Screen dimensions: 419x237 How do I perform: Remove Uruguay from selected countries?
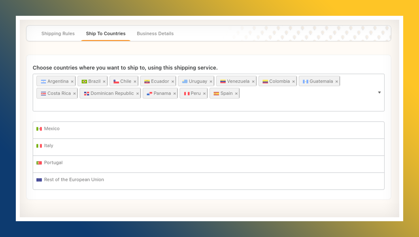tap(211, 81)
